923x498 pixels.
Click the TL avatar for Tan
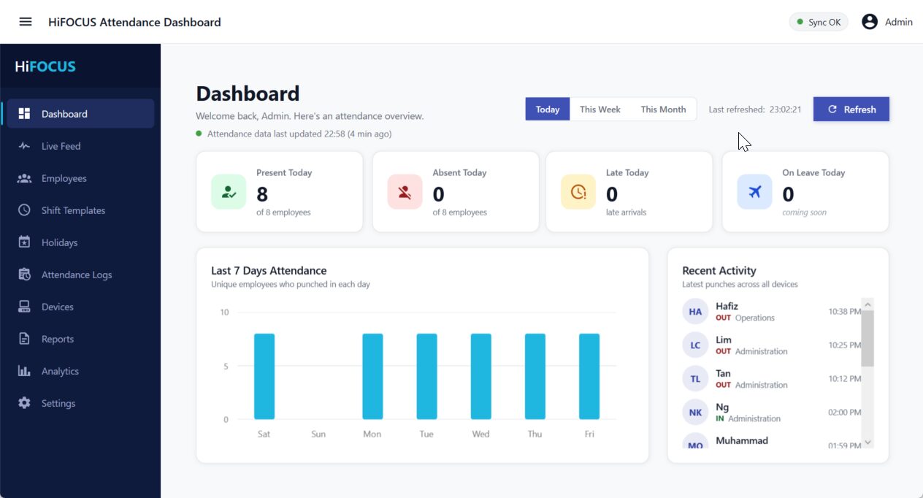click(695, 379)
